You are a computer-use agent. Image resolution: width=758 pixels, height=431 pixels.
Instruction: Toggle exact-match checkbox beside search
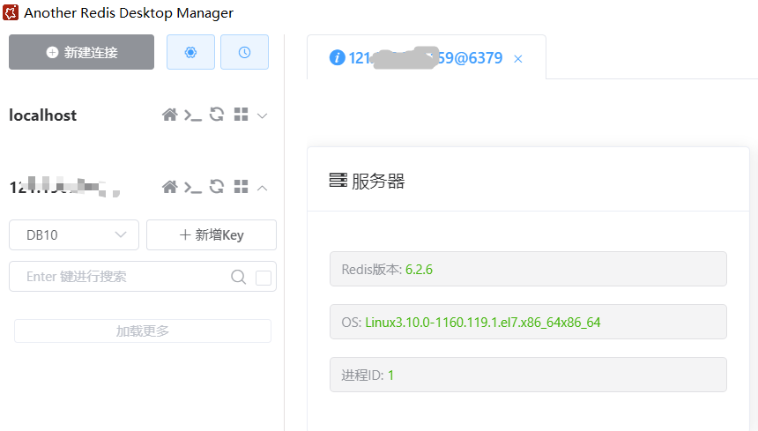click(264, 278)
